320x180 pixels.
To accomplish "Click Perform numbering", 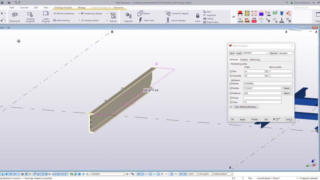I will 63,13.
